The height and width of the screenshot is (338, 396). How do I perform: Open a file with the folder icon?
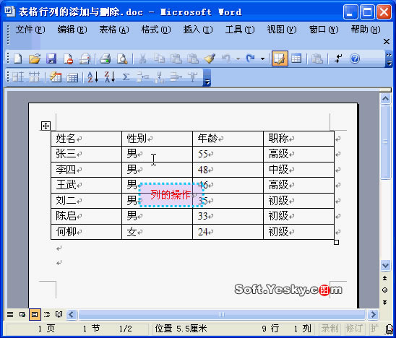pyautogui.click(x=35, y=58)
